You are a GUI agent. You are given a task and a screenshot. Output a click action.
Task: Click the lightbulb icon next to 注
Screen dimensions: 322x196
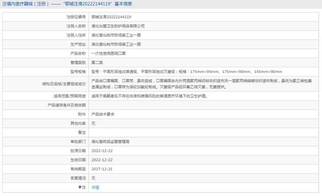[80, 187]
